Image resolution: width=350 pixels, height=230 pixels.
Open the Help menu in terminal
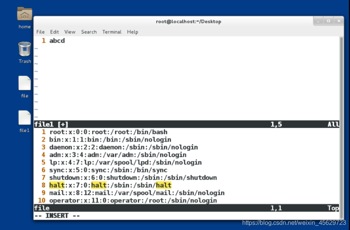click(x=133, y=32)
